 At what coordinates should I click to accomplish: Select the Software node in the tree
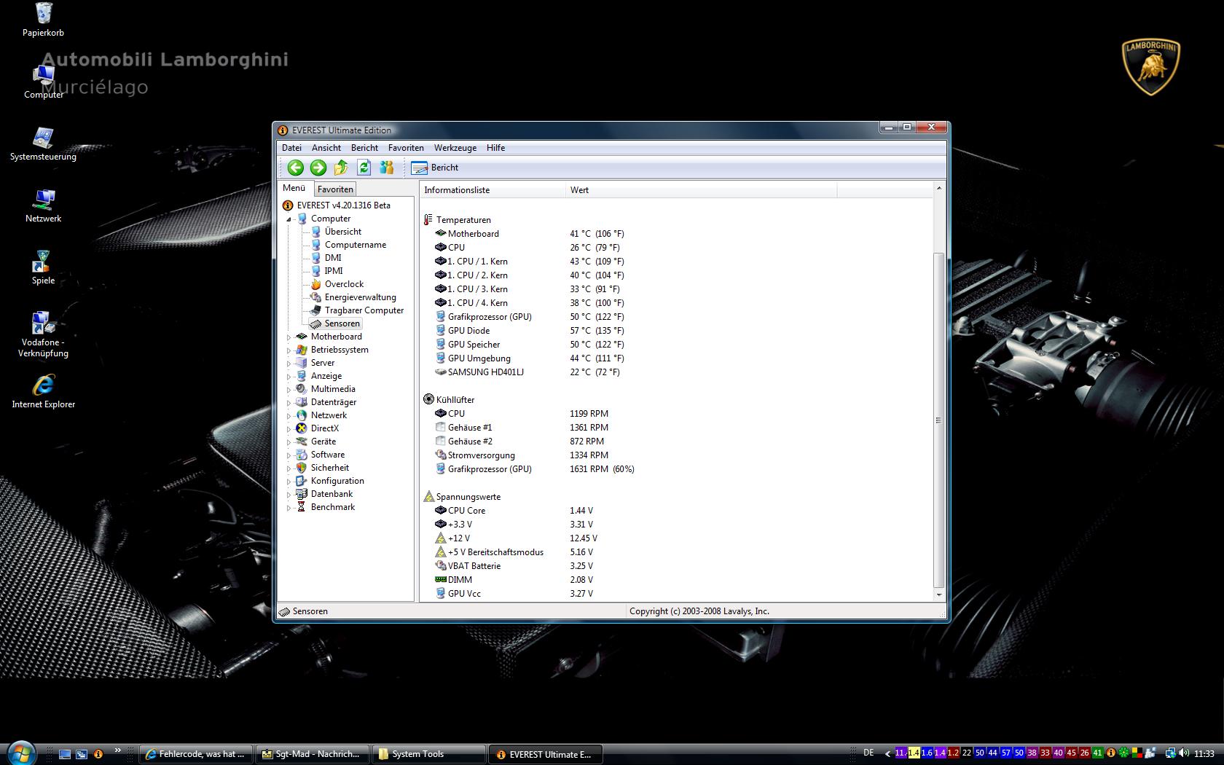(x=327, y=455)
